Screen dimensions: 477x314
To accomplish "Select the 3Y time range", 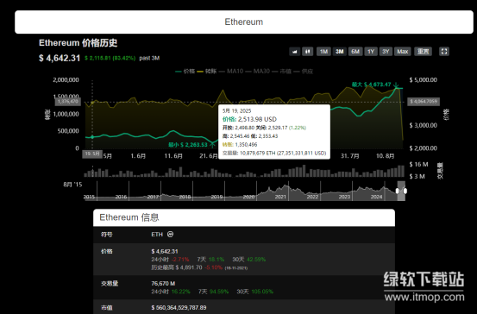I will [x=386, y=52].
